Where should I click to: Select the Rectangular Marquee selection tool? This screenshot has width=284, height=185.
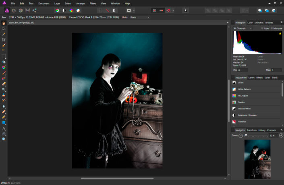(x=4, y=56)
